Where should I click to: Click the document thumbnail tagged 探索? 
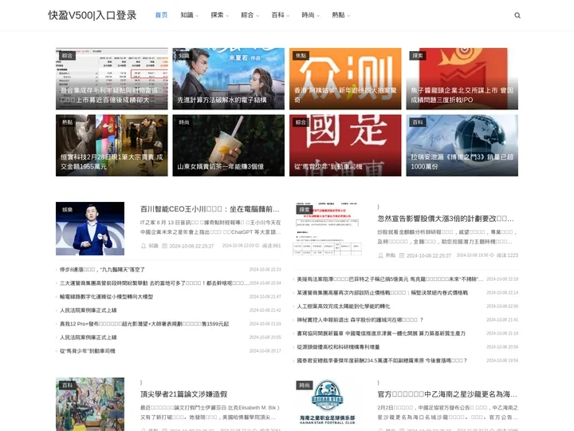click(328, 228)
